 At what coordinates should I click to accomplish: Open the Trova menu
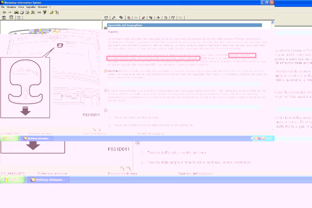21,7
